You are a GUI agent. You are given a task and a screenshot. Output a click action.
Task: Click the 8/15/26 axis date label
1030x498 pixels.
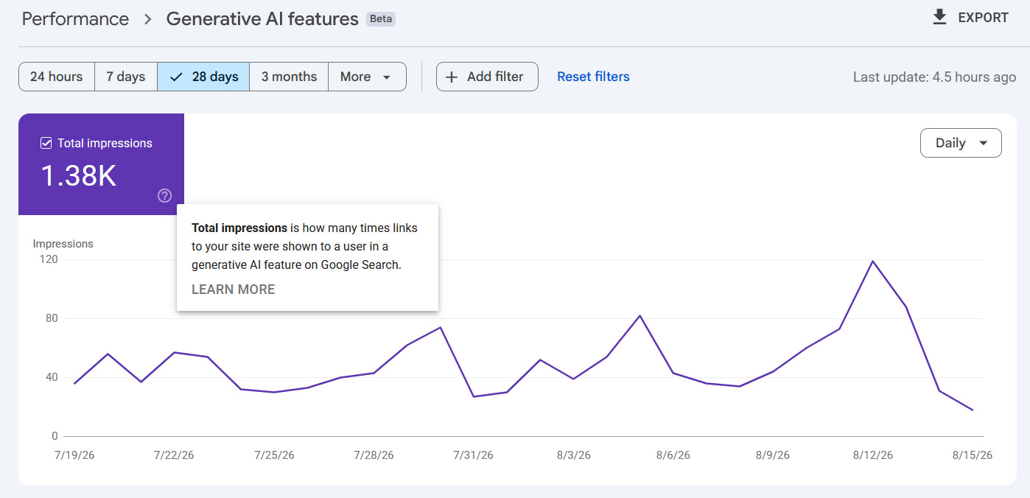point(973,455)
